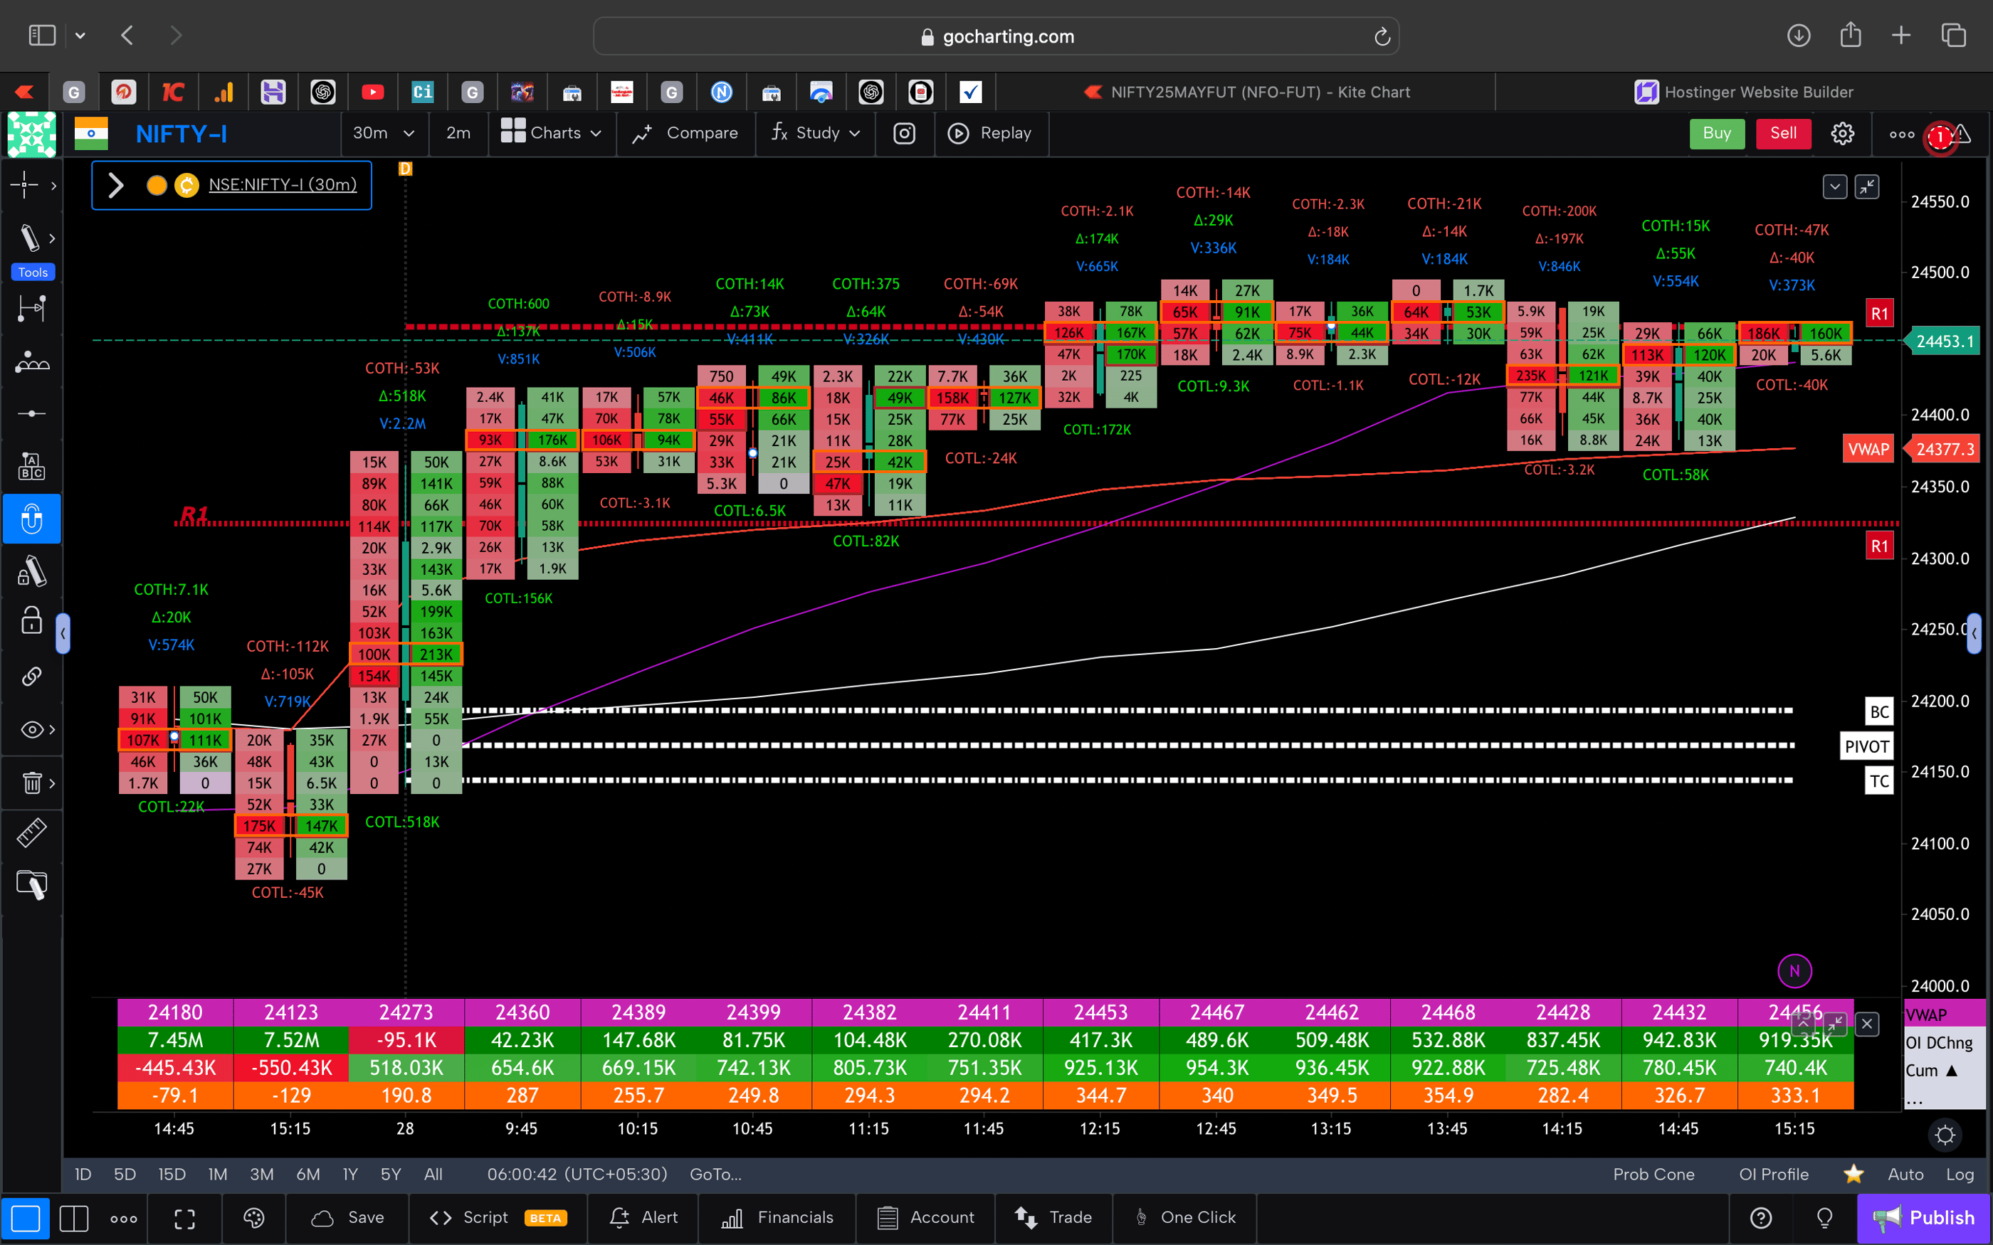Click the green Buy button
Screen dimensions: 1993x1245
pyautogui.click(x=1716, y=132)
